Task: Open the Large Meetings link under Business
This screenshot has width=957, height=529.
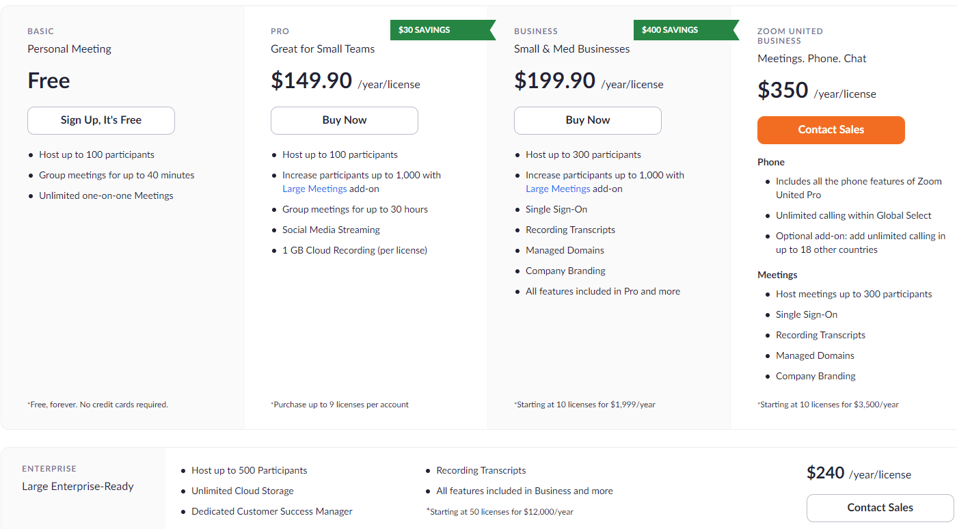Action: 558,189
